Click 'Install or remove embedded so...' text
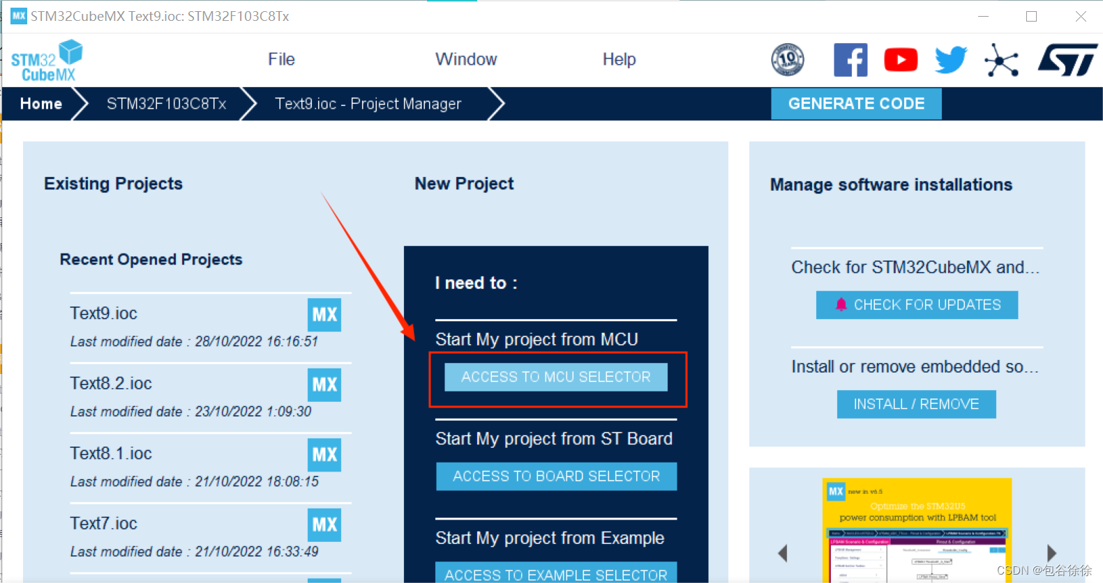Image resolution: width=1103 pixels, height=583 pixels. pos(915,366)
